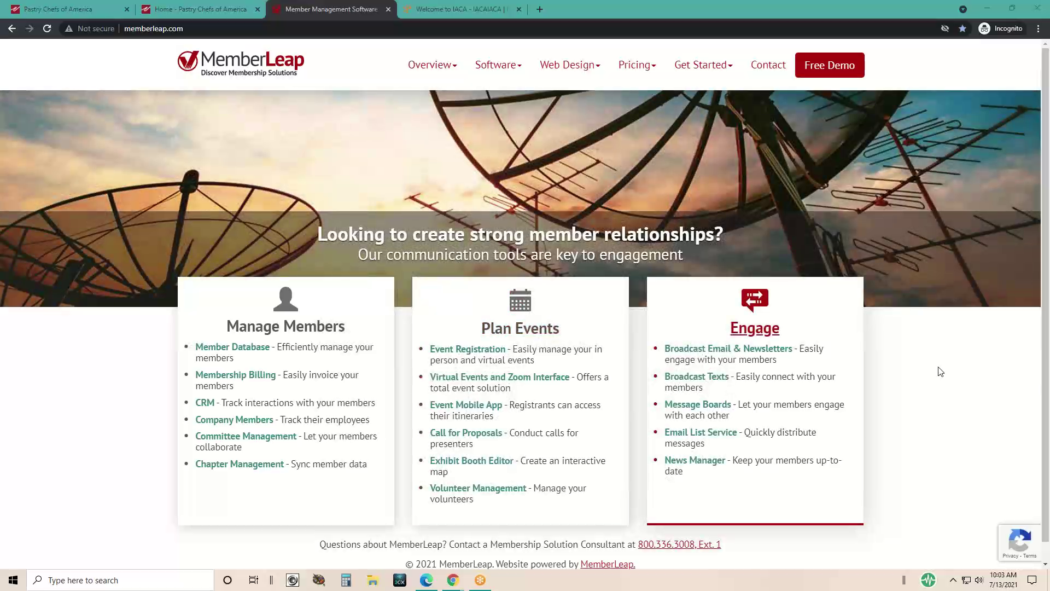This screenshot has height=591, width=1050.
Task: Open Broadcast Email & Newsletters link
Action: (728, 349)
